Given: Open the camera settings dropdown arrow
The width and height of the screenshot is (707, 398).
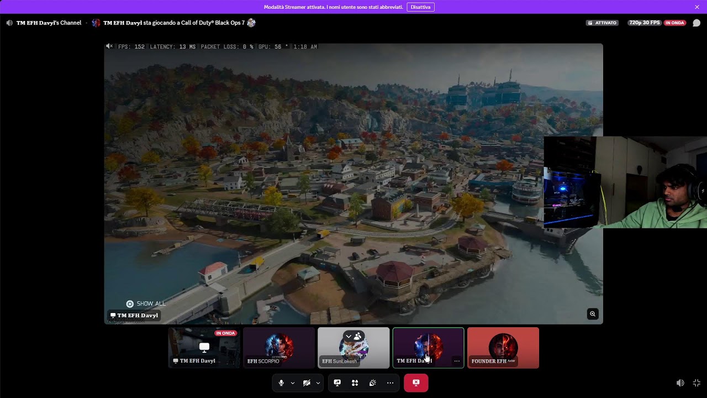Looking at the screenshot, I should [x=318, y=383].
